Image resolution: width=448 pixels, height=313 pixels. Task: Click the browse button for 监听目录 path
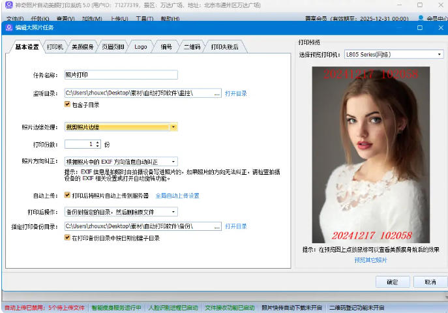(217, 93)
